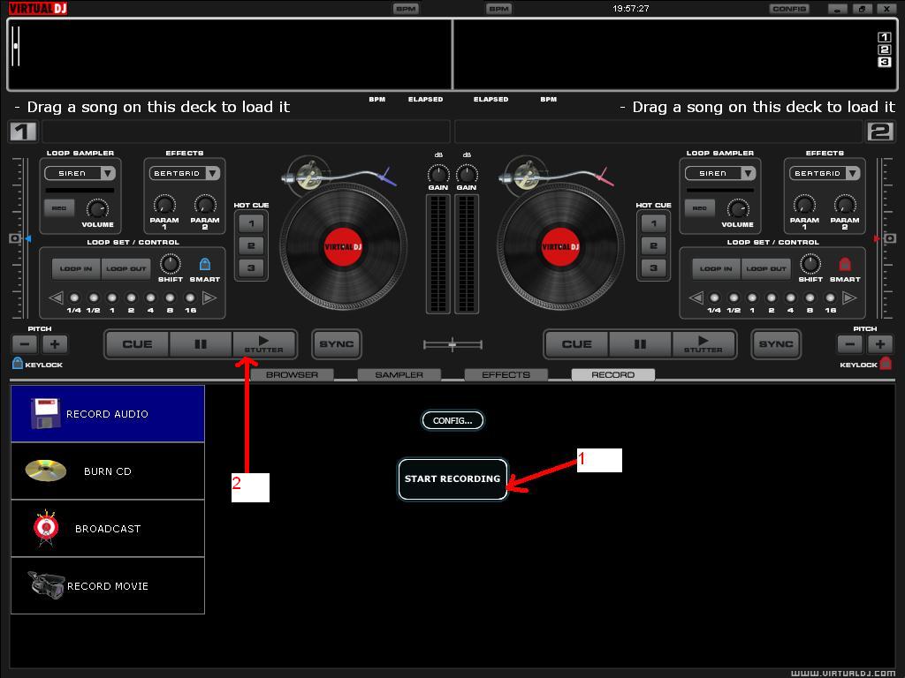Open the right Loop Sampler SIREN dropdown
The image size is (905, 678).
(x=719, y=173)
